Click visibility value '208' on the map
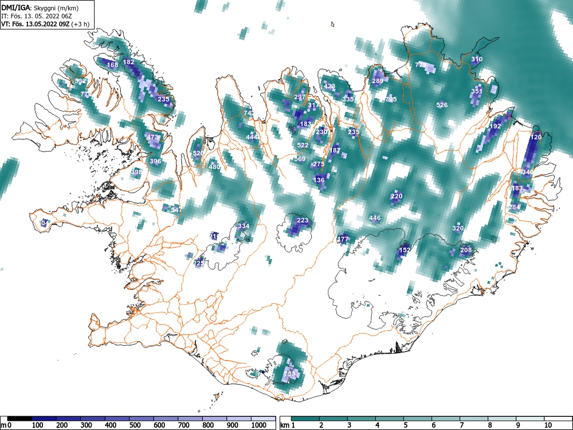This screenshot has height=430, width=573. click(x=466, y=250)
